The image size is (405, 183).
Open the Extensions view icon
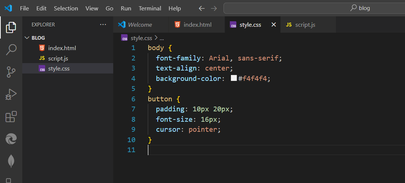pos(11,117)
